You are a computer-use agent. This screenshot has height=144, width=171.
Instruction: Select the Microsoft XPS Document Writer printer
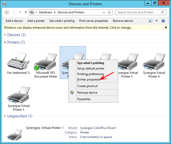pos(46,65)
